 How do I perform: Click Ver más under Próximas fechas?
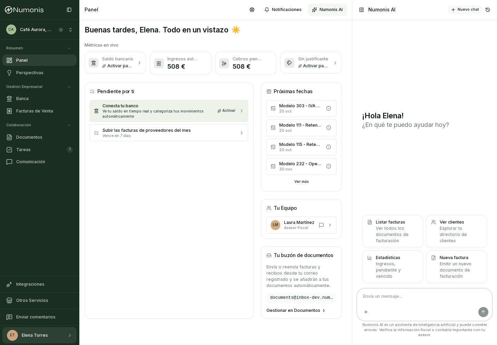click(x=302, y=182)
